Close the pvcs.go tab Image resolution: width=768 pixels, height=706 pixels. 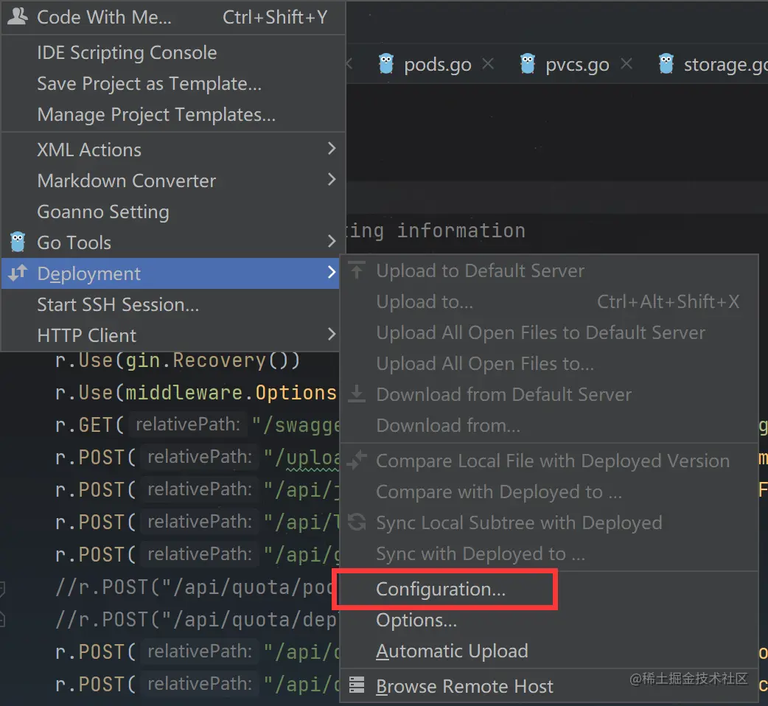pyautogui.click(x=626, y=63)
